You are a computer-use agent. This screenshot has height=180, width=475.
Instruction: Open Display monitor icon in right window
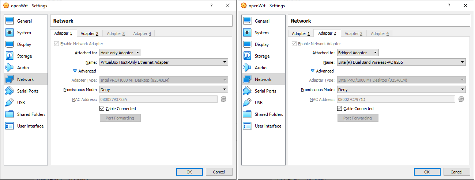[248, 44]
